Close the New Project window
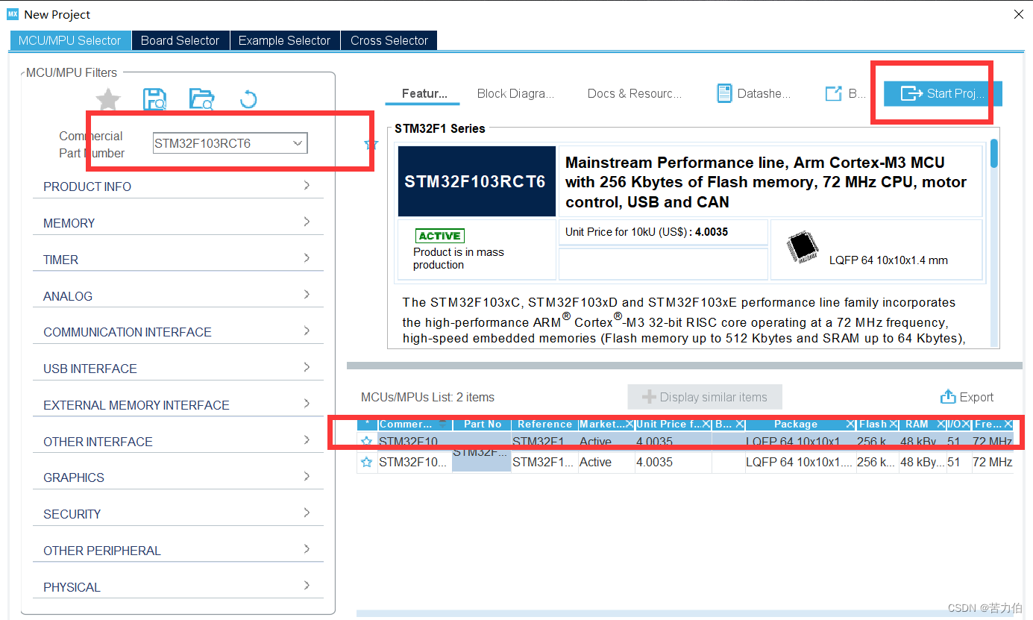Viewport: 1033px width, 620px height. [1019, 14]
